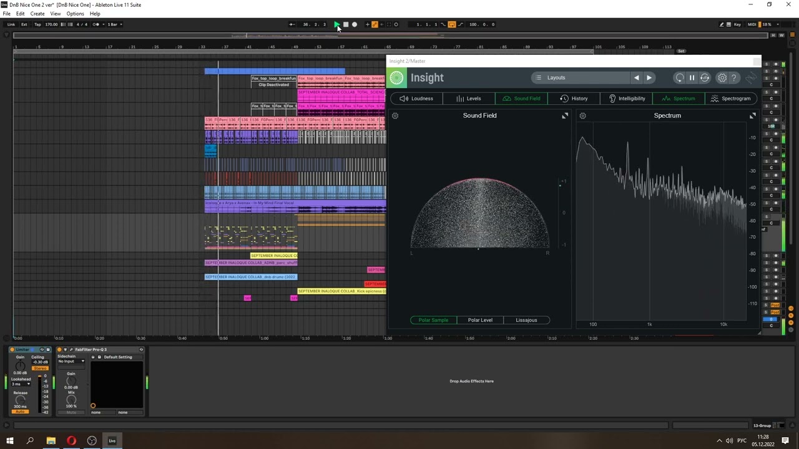799x449 pixels.
Task: Click the Insight reset meters circular icon
Action: (679, 78)
